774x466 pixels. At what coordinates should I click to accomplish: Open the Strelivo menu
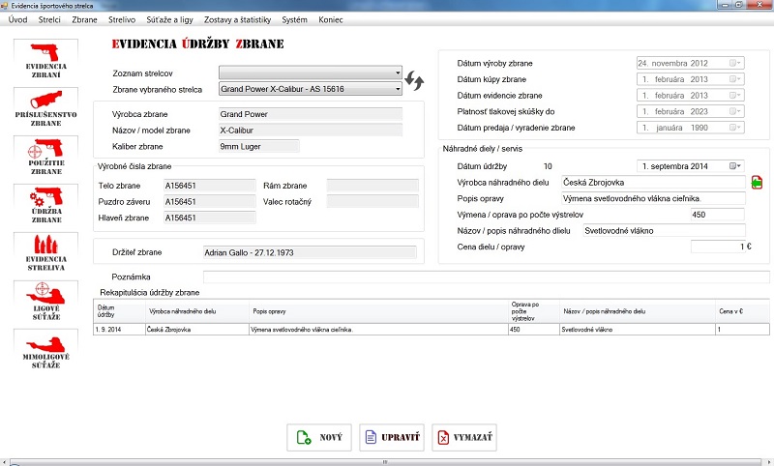(122, 19)
